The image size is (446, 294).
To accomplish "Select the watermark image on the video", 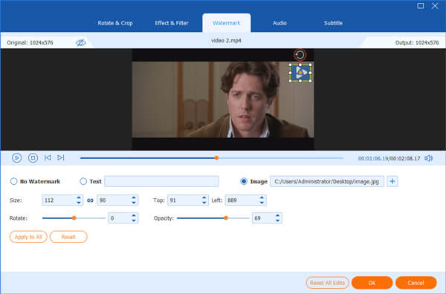I will [300, 73].
